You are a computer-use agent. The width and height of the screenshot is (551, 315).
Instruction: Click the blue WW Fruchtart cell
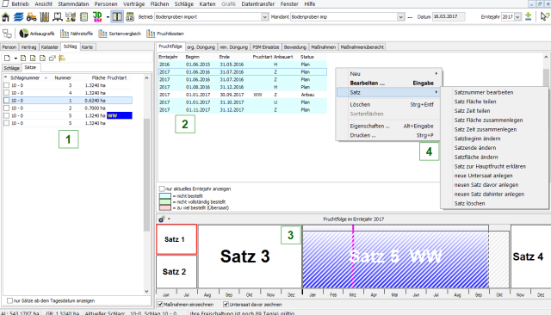pos(120,115)
